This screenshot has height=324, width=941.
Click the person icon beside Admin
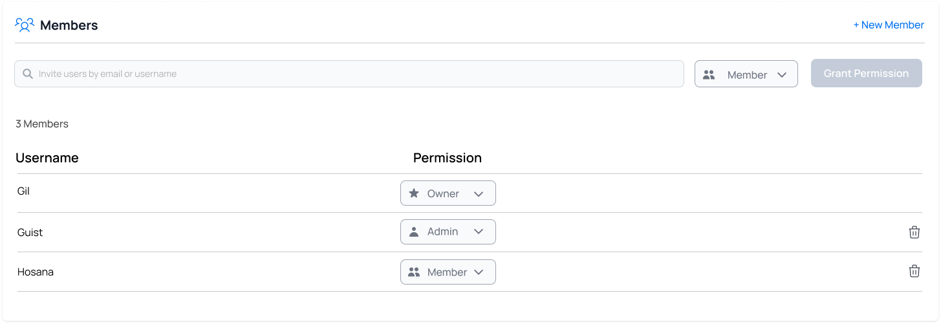(414, 232)
